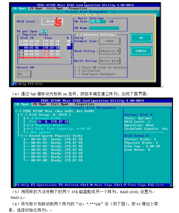Select unconfigured disk 00:01:06 Ready
The image size is (179, 213).
57,153
